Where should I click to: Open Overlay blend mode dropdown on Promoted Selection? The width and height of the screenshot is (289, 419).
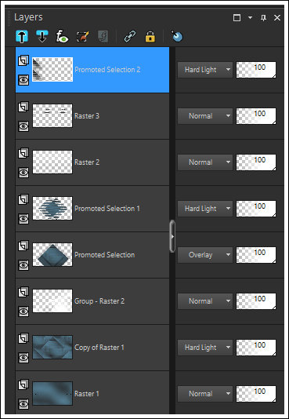tap(205, 255)
